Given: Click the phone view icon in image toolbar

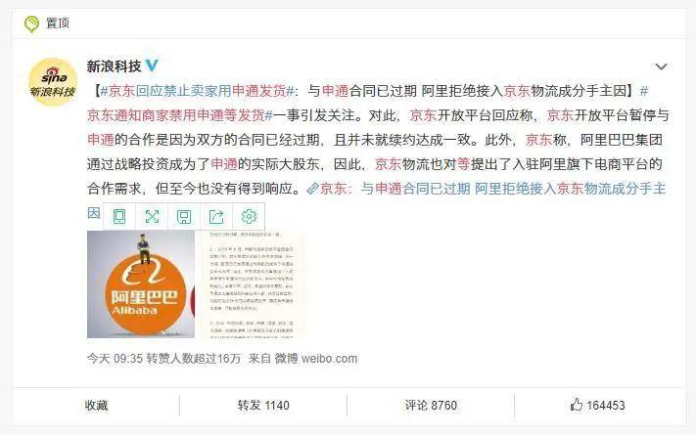Looking at the screenshot, I should tap(119, 216).
